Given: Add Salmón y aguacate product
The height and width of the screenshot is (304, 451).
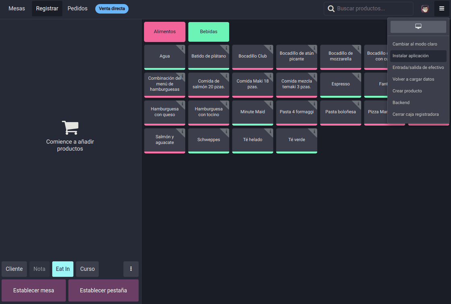Looking at the screenshot, I should pyautogui.click(x=165, y=141).
